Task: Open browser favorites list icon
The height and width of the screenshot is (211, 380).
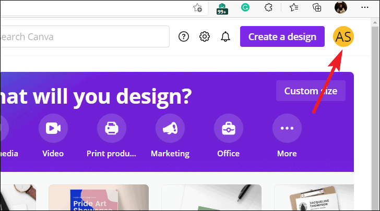Action: 294,7
